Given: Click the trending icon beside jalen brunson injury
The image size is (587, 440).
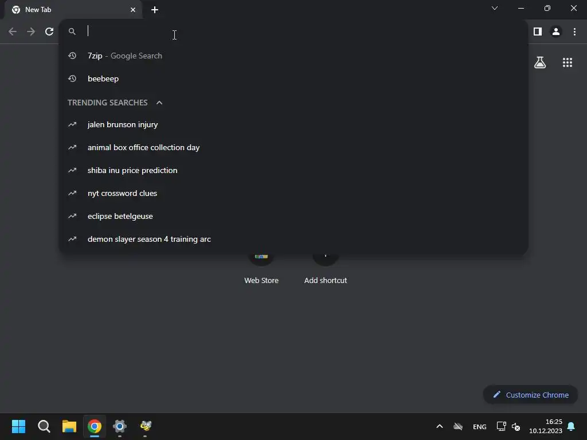Looking at the screenshot, I should pos(72,124).
